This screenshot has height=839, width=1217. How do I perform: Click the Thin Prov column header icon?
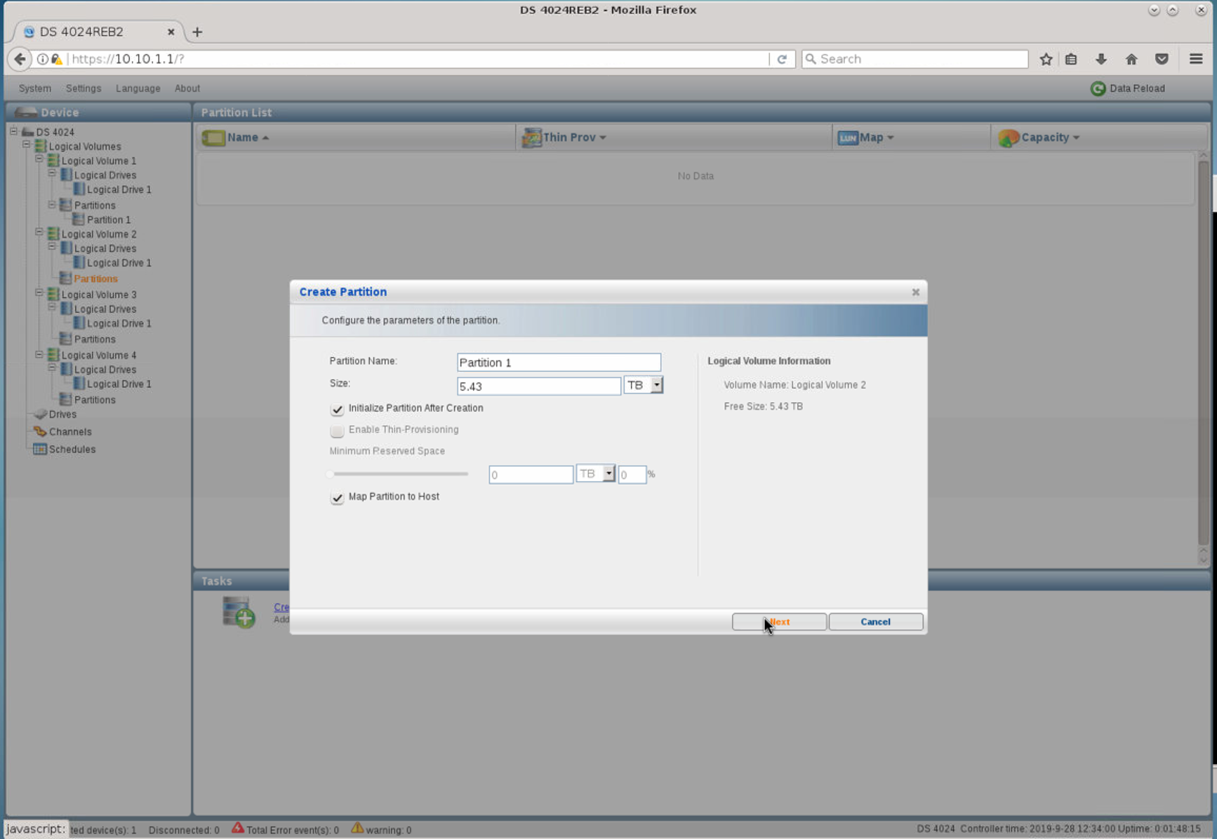pyautogui.click(x=531, y=137)
